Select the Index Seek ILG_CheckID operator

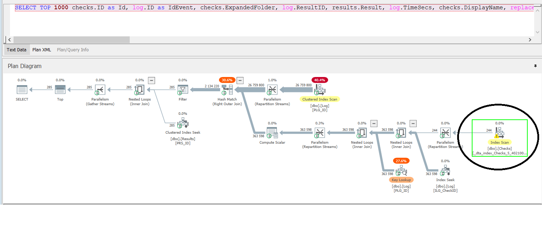(445, 171)
